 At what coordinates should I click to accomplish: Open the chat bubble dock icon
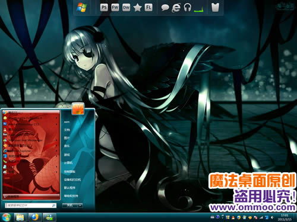coord(165,8)
